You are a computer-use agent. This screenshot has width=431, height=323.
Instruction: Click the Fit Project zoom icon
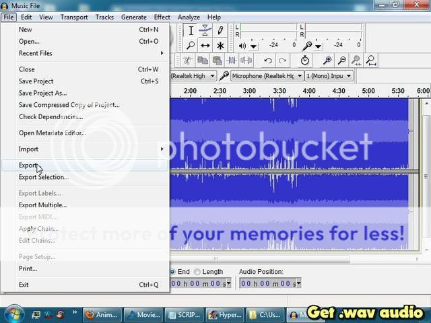[x=371, y=61]
